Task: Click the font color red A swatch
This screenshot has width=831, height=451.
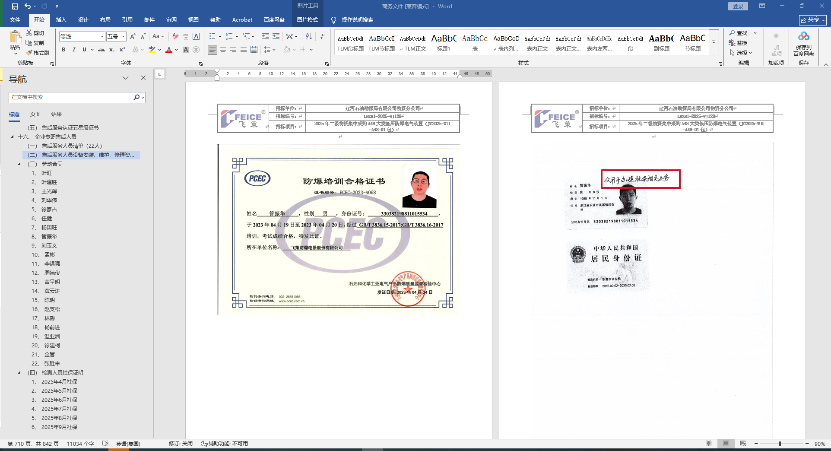Action: [169, 50]
